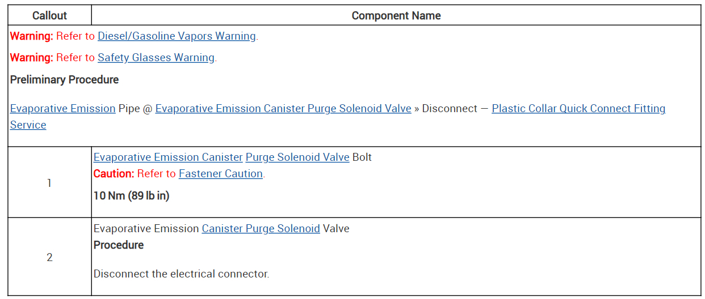Click the Callout column header

(x=49, y=16)
